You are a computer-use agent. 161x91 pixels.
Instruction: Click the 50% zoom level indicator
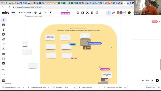pos(148,81)
